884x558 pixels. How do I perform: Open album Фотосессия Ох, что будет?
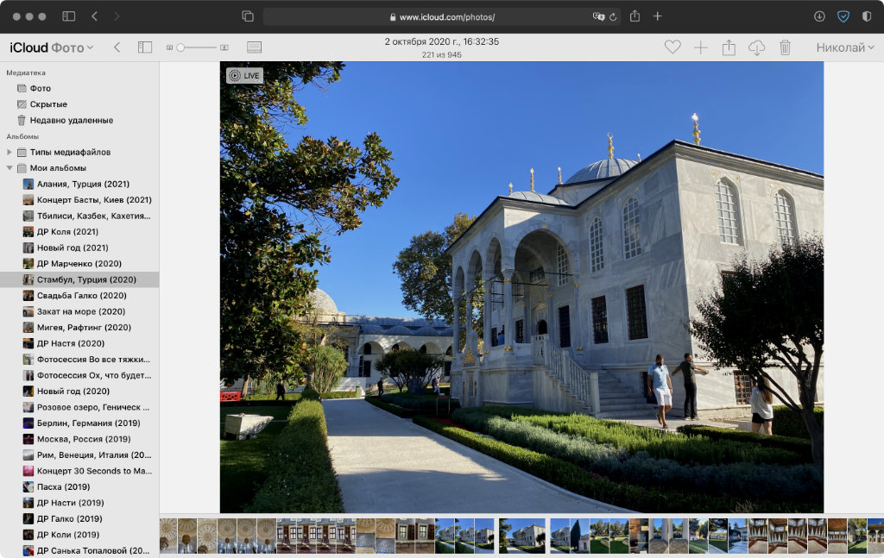point(79,375)
